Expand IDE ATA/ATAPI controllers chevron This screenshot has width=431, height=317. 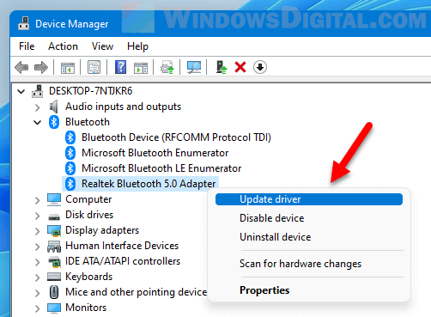[38, 262]
